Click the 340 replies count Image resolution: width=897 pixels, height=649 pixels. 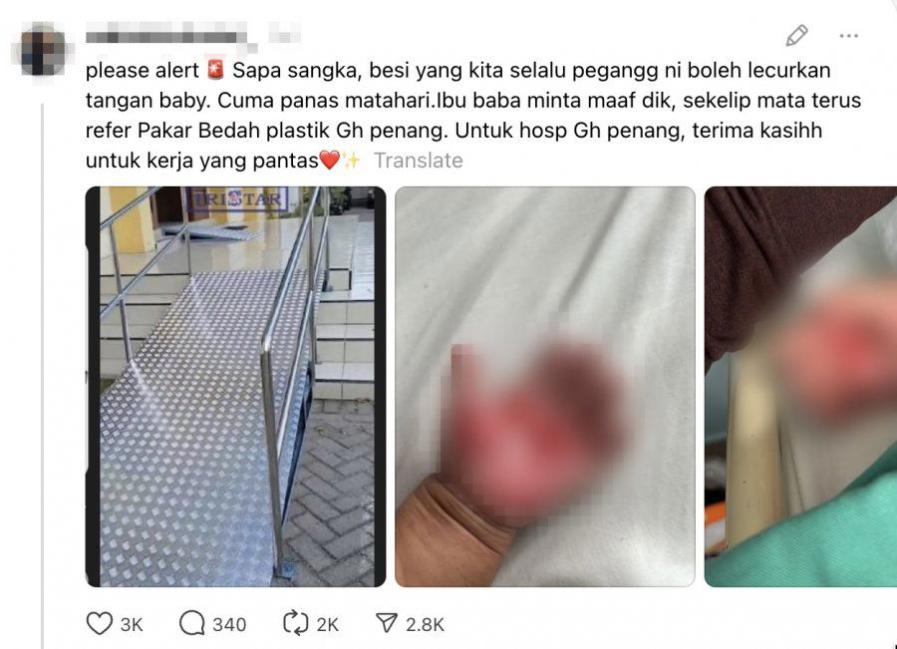point(229,624)
